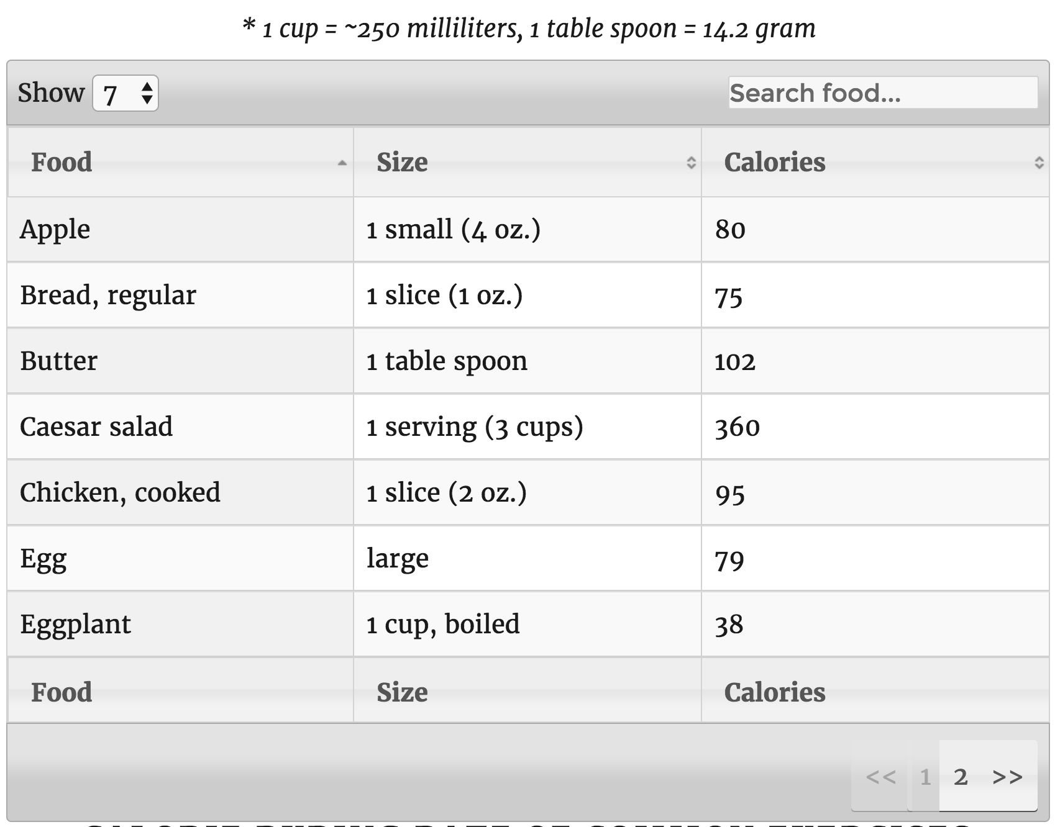Go to next page with >> button
The image size is (1055, 827).
pos(1007,777)
